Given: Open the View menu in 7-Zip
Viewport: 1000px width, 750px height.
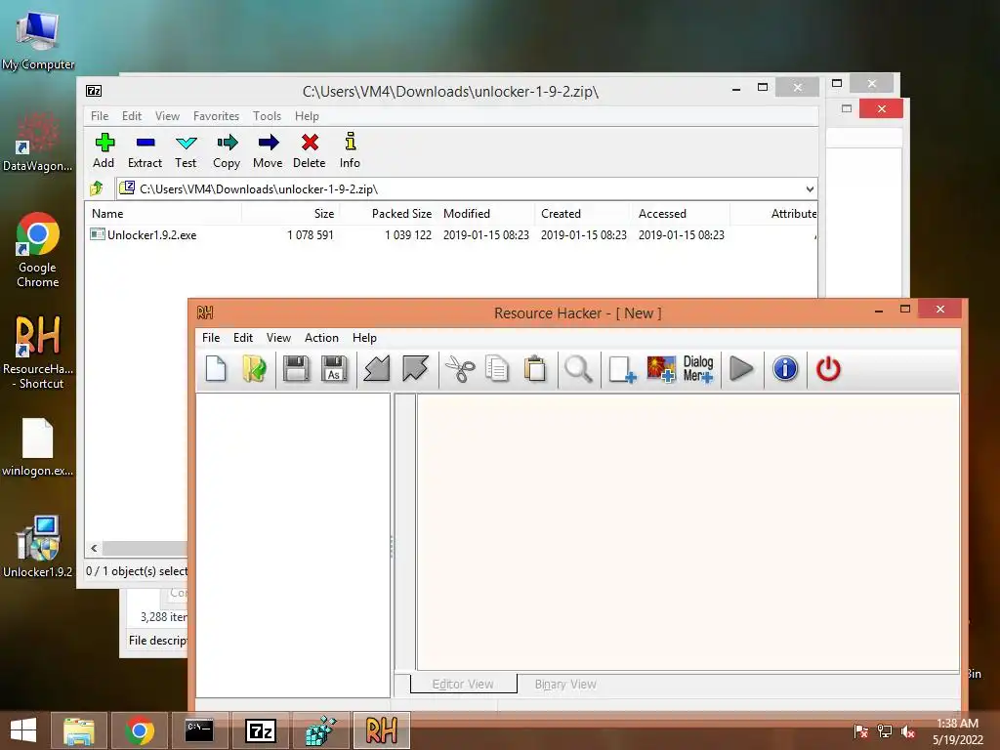Looking at the screenshot, I should [x=167, y=116].
